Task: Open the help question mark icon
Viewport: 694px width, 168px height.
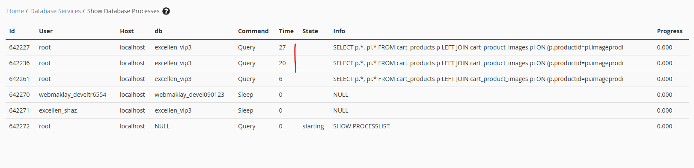Action: (166, 11)
